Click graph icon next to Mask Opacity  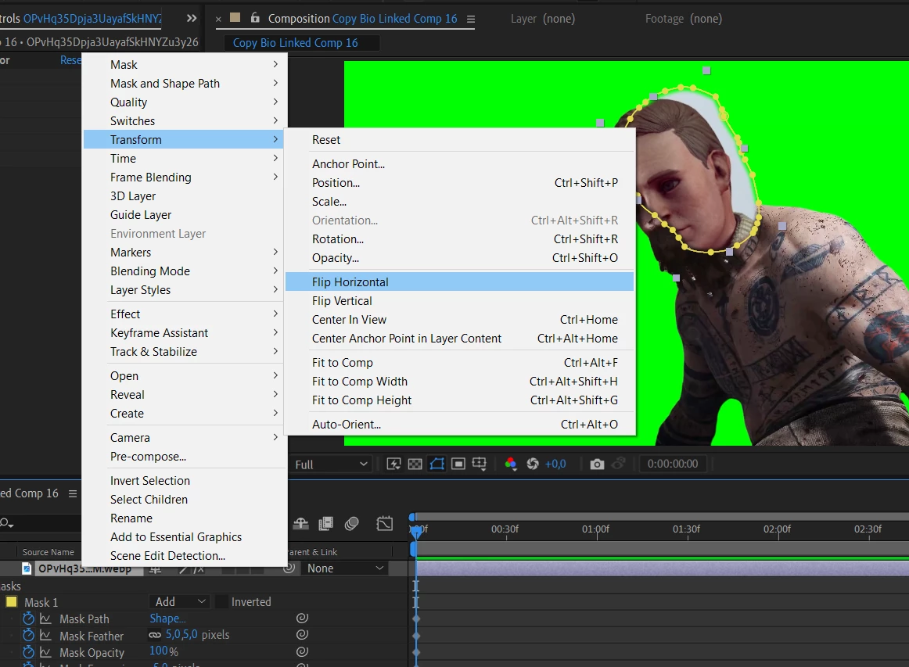pyautogui.click(x=45, y=652)
